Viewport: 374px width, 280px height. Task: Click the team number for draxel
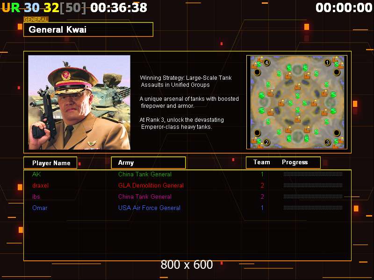pos(262,185)
